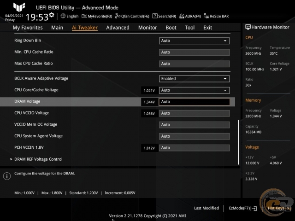Switch to EzMode(F7)
Viewport: 295px width, 221px height.
243,208
